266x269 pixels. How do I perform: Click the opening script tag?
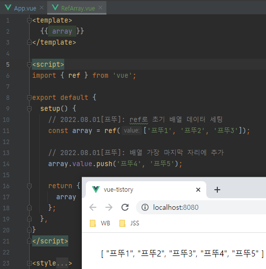pyautogui.click(x=48, y=65)
